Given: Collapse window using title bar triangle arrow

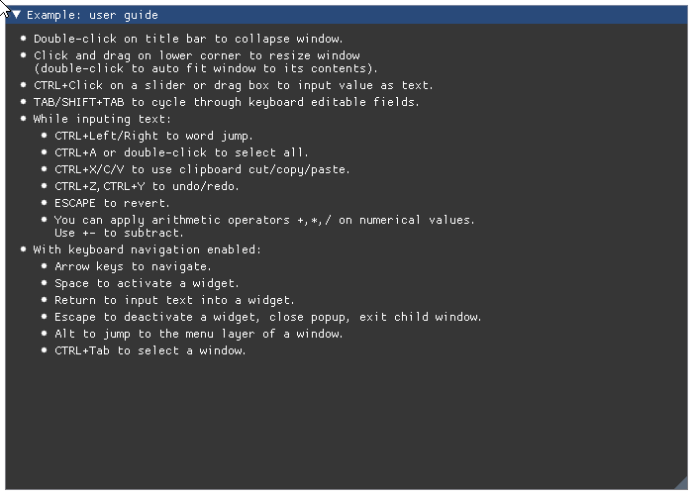Looking at the screenshot, I should tap(17, 15).
